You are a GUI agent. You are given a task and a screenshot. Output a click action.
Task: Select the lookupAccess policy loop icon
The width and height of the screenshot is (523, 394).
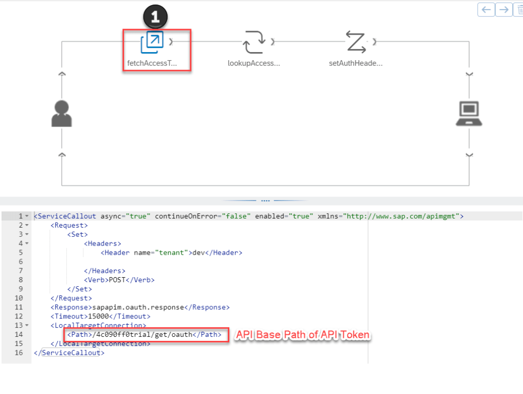click(254, 42)
